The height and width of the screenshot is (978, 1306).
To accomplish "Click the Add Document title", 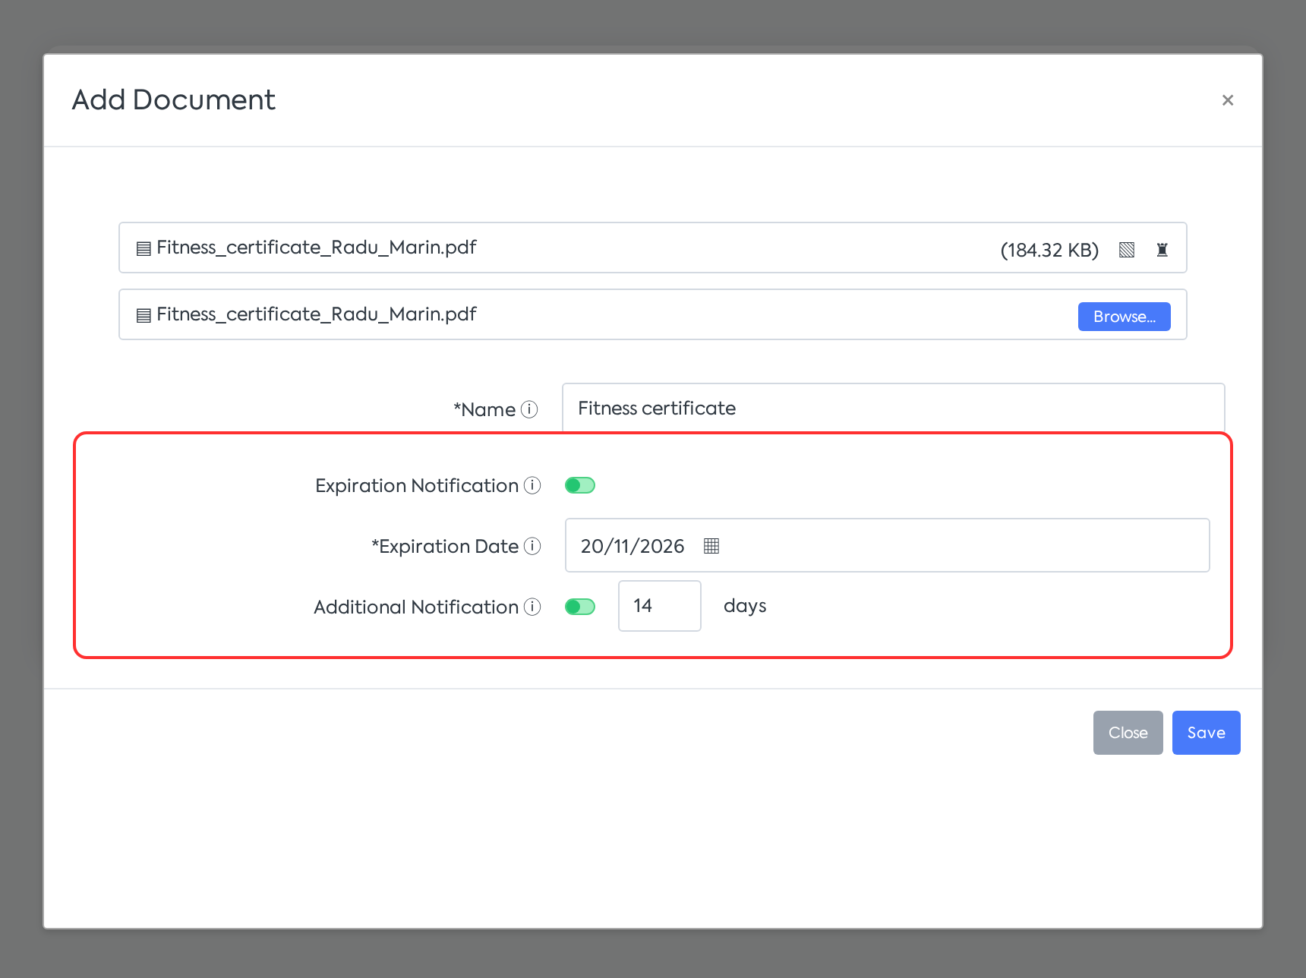I will coord(174,99).
